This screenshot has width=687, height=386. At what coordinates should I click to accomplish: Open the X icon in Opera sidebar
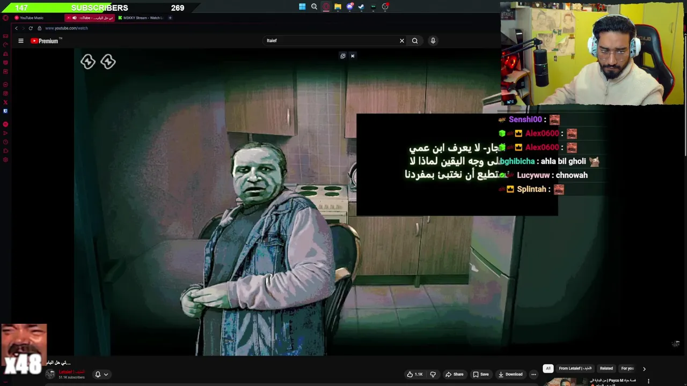5,102
